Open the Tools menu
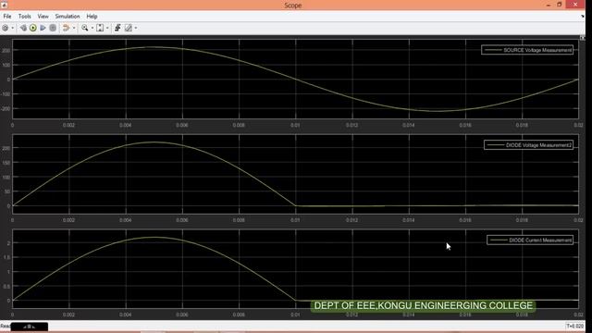 tap(25, 17)
